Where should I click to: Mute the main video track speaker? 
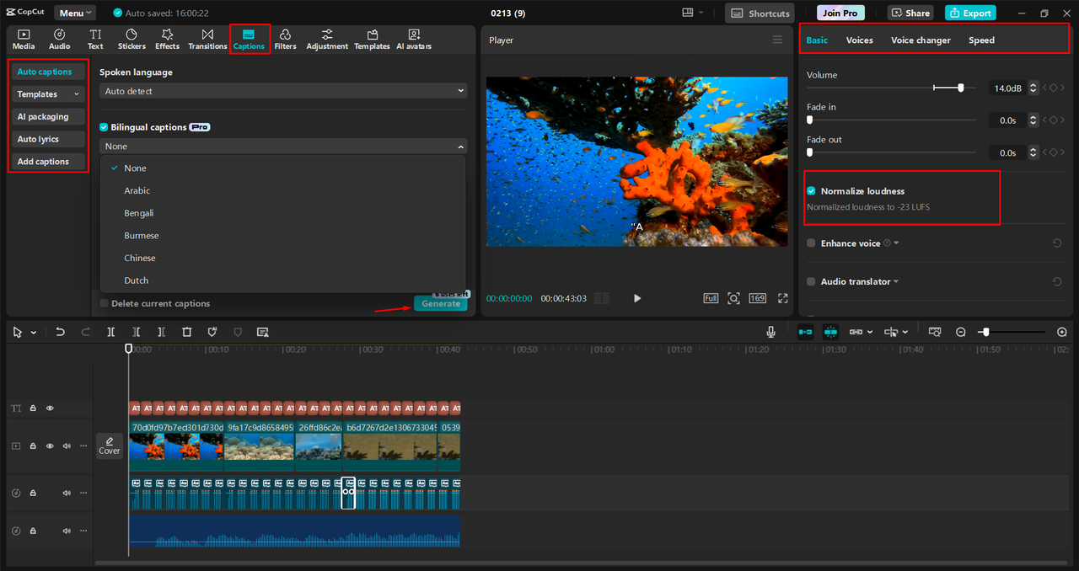pos(67,446)
